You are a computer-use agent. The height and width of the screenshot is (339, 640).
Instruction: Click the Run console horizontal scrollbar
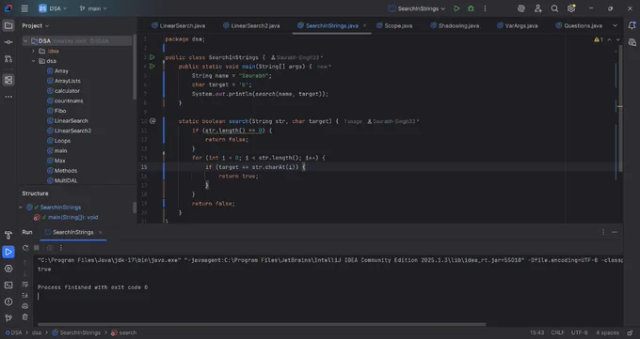click(x=262, y=324)
